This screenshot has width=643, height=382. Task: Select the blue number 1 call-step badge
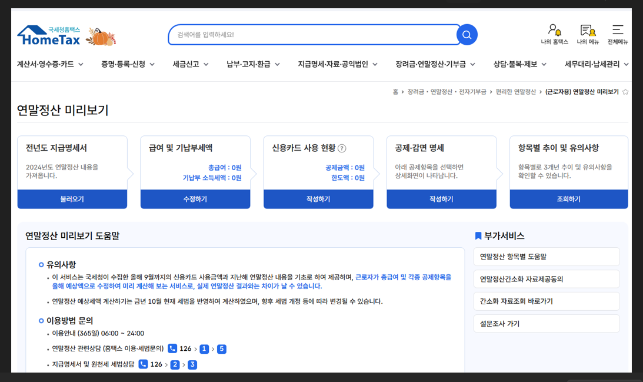pos(203,348)
